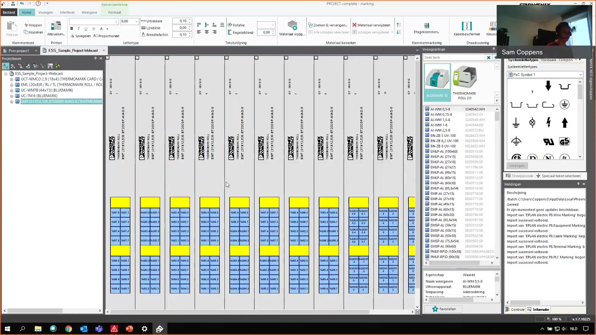Select the UR recognized symbol
This screenshot has width=596, height=335.
549,141
